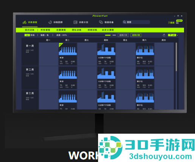The image size is (195, 162).
Task: Open week two 刺穿 workout card
Action: tap(68, 78)
